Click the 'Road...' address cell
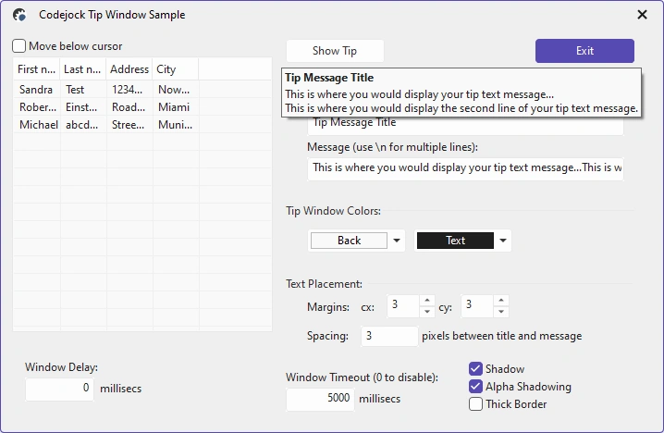This screenshot has width=664, height=433. pyautogui.click(x=129, y=107)
